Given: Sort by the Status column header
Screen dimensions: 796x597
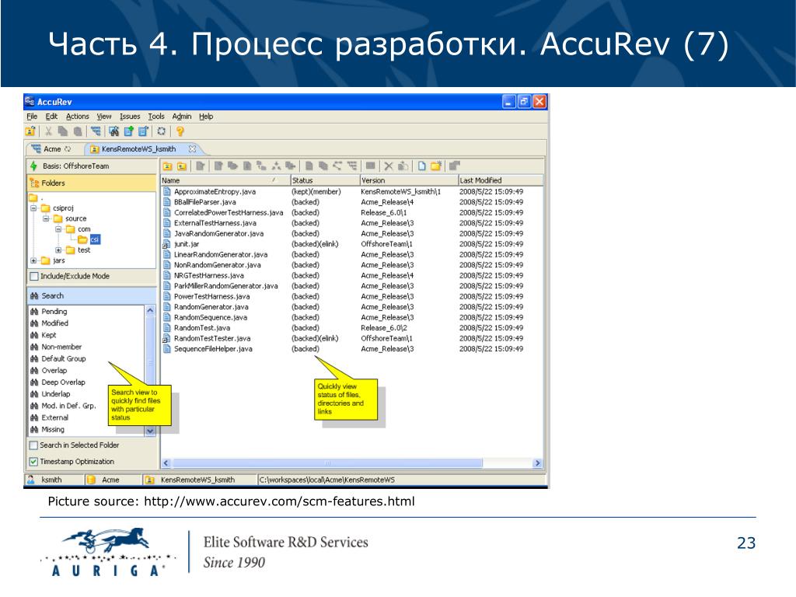Looking at the screenshot, I should (325, 180).
